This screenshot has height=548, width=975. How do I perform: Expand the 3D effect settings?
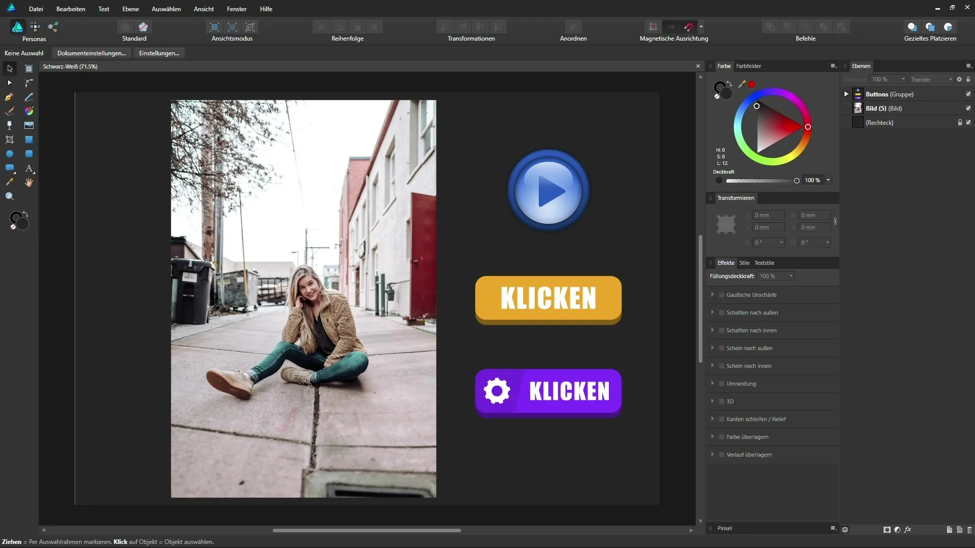tap(712, 401)
